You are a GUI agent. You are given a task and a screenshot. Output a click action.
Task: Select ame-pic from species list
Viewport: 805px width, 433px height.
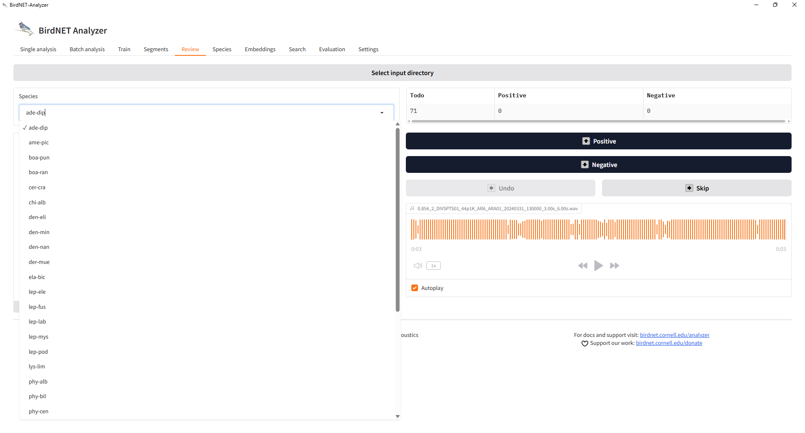click(39, 143)
